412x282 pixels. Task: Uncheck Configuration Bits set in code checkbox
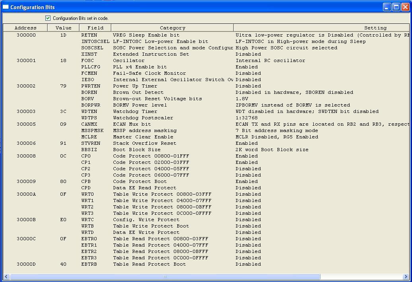tap(48, 18)
